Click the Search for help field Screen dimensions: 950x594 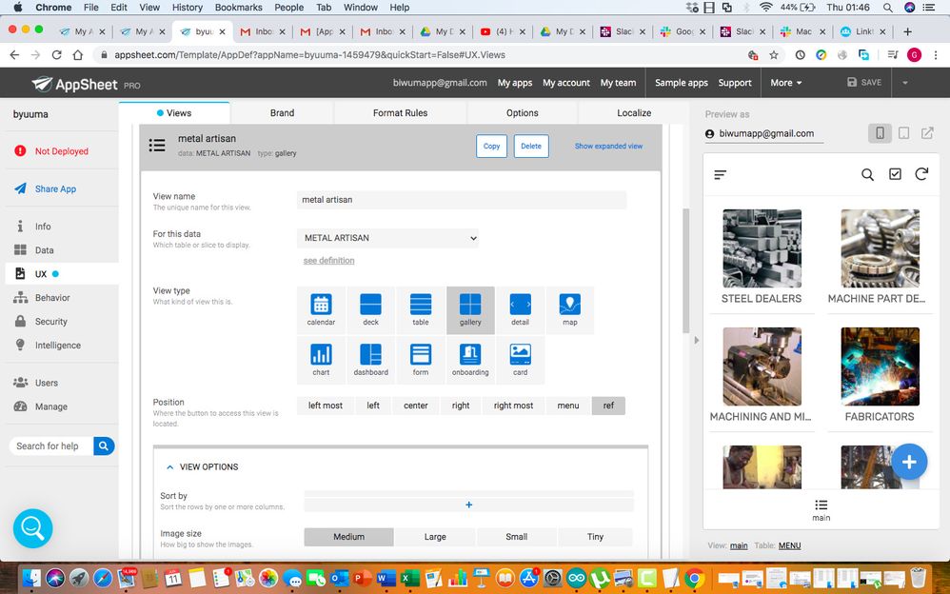(x=51, y=446)
